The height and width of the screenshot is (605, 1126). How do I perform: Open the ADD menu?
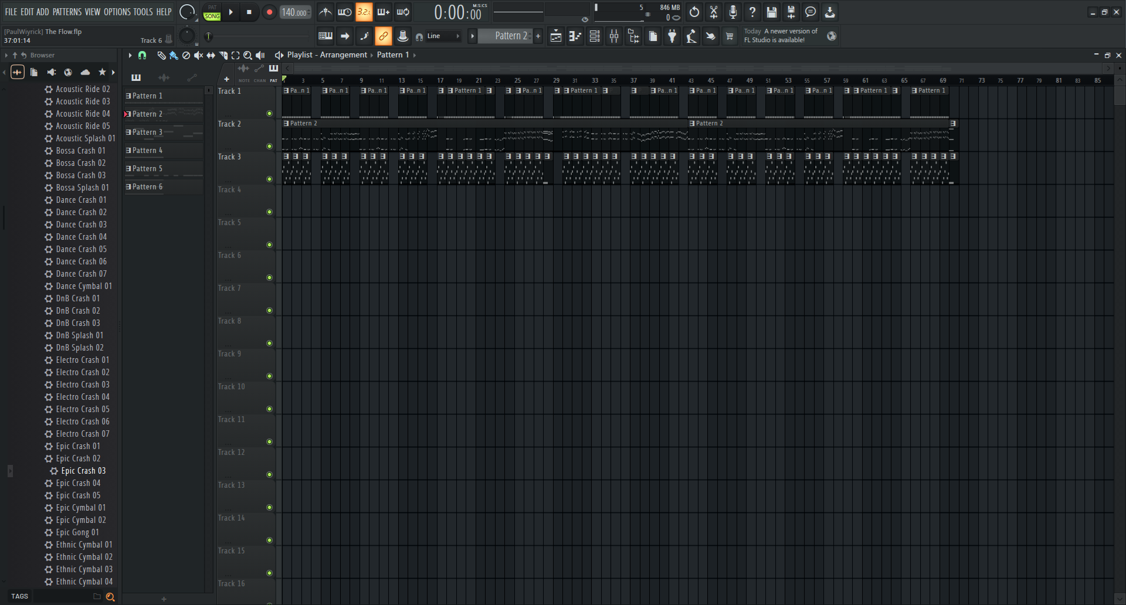tap(43, 12)
